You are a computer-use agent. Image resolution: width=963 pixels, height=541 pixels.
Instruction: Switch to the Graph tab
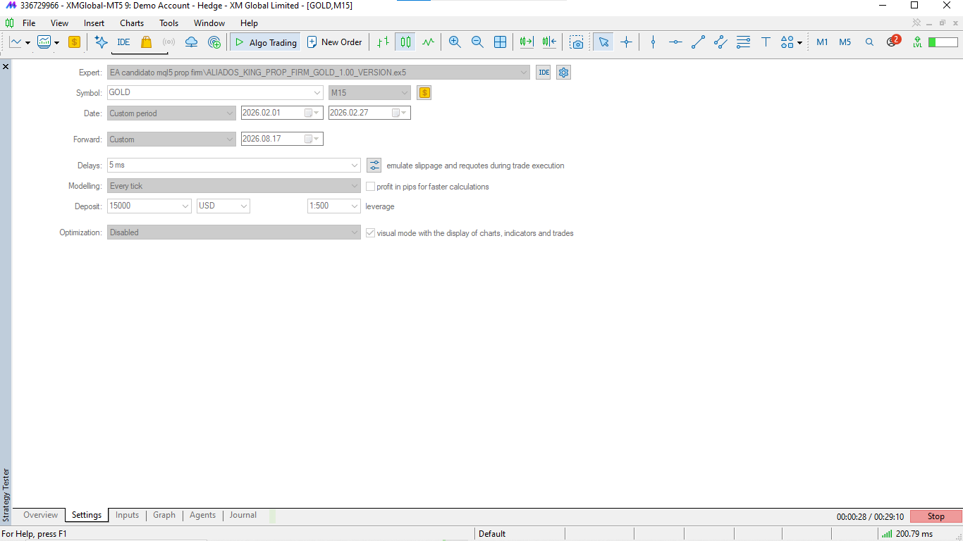point(164,515)
